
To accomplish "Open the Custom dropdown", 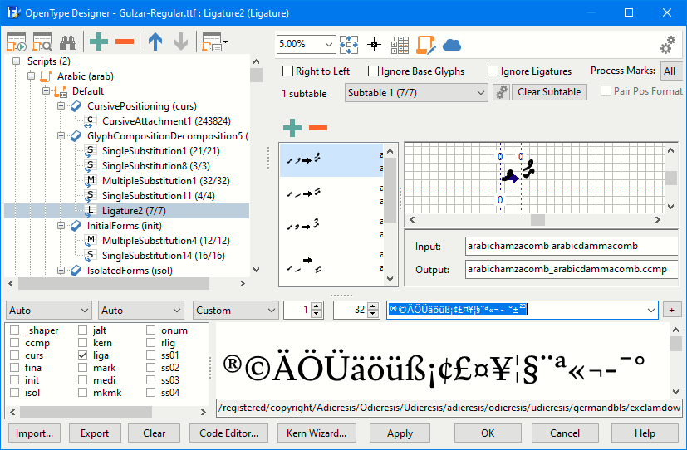I will click(236, 311).
